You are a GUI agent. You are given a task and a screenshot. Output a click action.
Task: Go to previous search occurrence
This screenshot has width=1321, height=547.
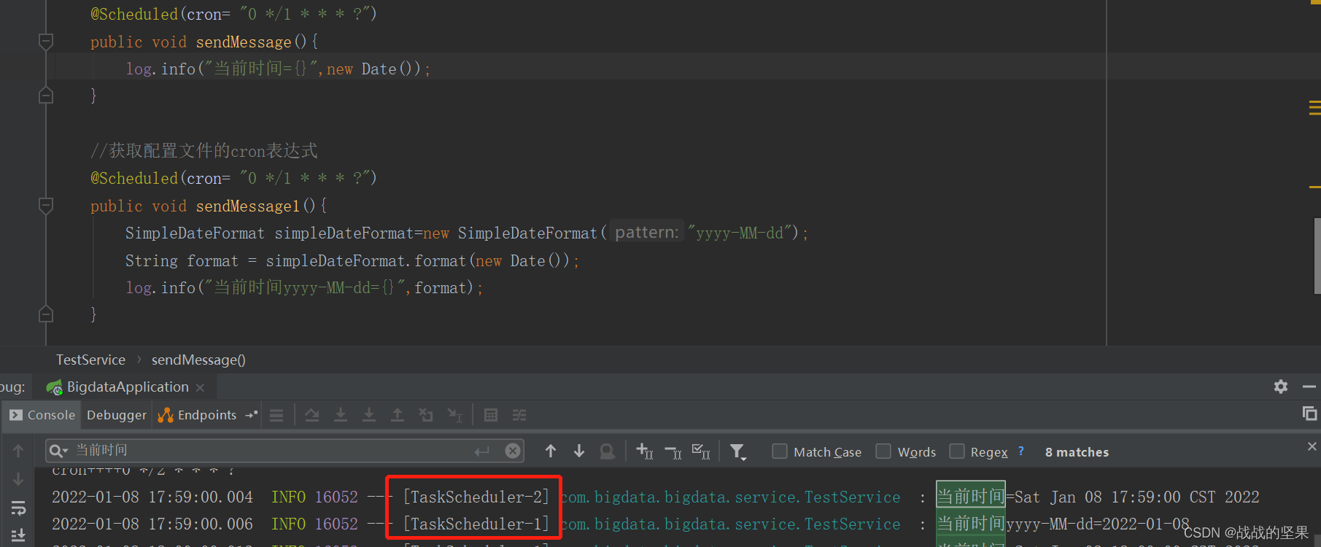tap(551, 451)
